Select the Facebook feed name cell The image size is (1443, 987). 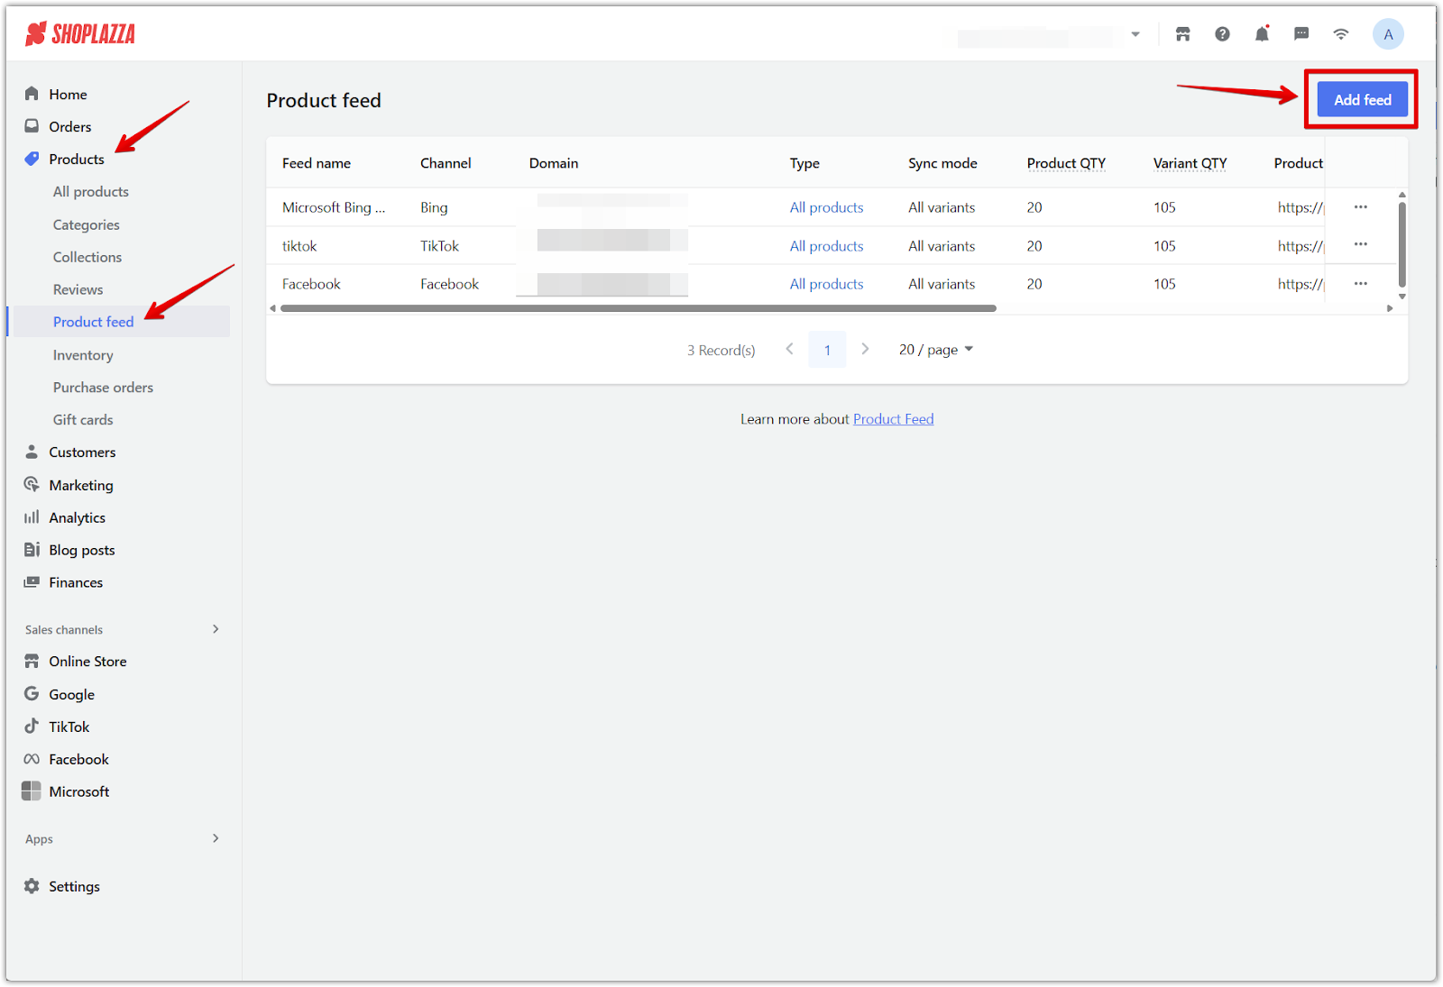coord(311,284)
